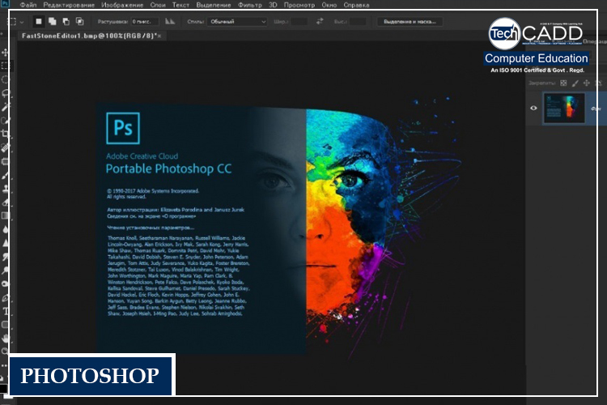Click the Intersect with Selection icon

[79, 21]
